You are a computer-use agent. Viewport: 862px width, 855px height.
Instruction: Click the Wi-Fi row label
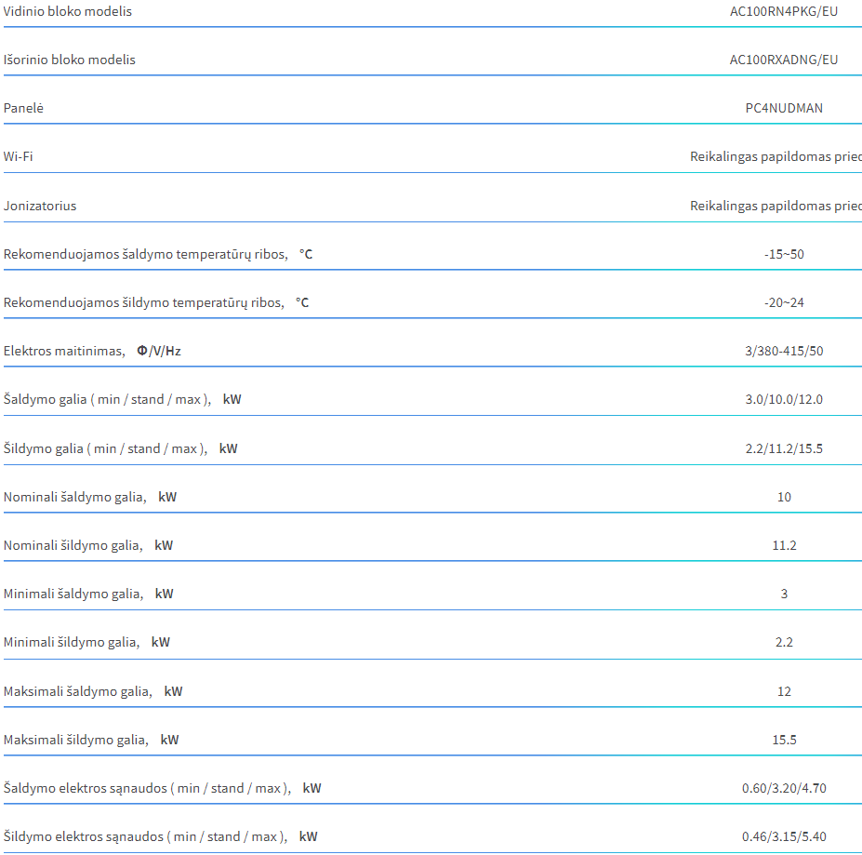pyautogui.click(x=19, y=157)
